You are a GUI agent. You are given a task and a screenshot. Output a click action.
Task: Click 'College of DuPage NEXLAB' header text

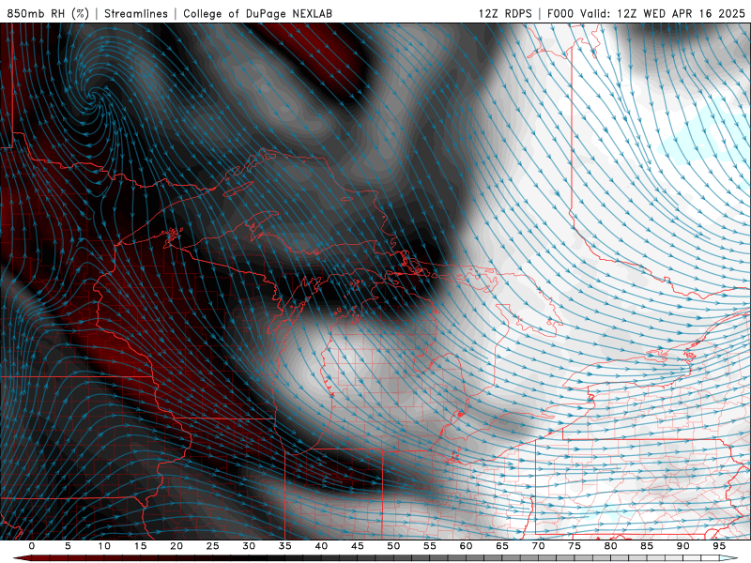[257, 13]
